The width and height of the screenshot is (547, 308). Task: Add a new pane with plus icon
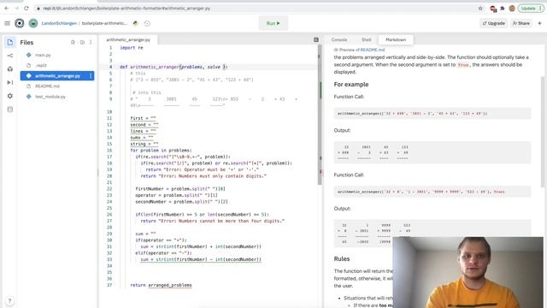click(x=539, y=23)
